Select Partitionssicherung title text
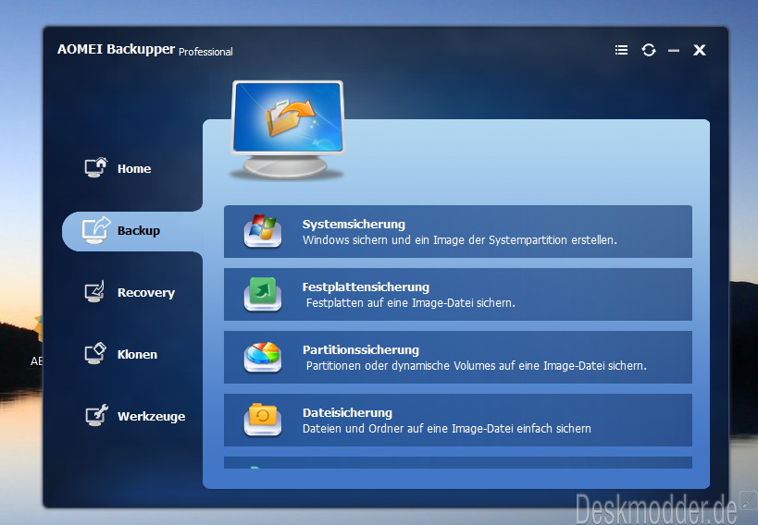 (x=361, y=349)
